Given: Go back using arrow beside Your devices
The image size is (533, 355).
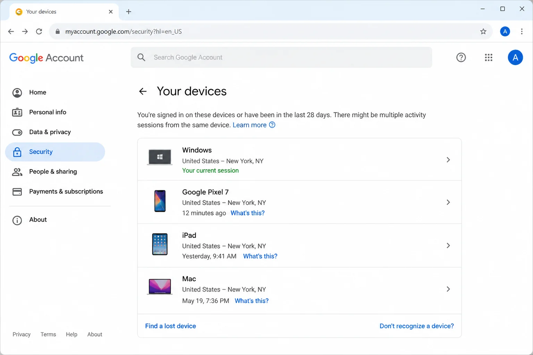Looking at the screenshot, I should point(143,92).
